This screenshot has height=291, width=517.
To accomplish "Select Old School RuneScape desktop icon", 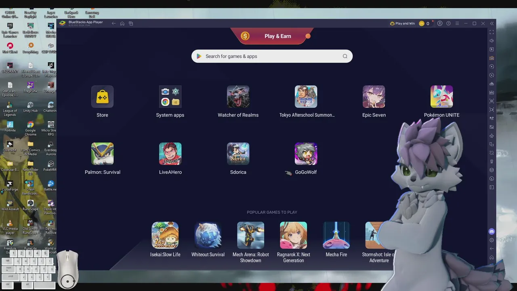I will pyautogui.click(x=30, y=227).
